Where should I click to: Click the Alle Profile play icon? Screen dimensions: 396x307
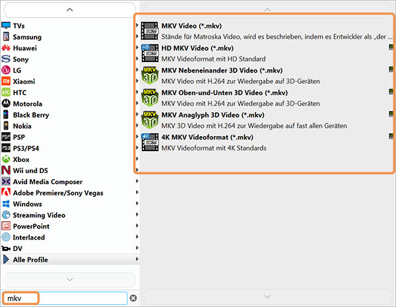click(x=6, y=259)
